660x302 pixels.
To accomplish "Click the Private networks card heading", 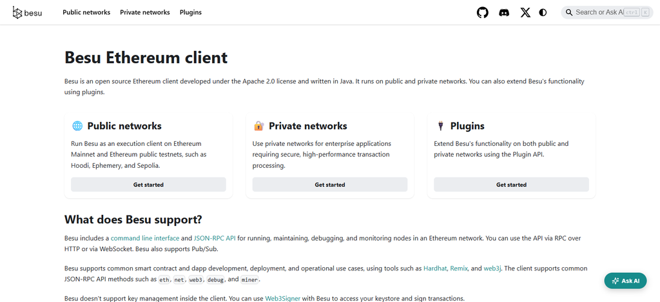I will tap(308, 126).
